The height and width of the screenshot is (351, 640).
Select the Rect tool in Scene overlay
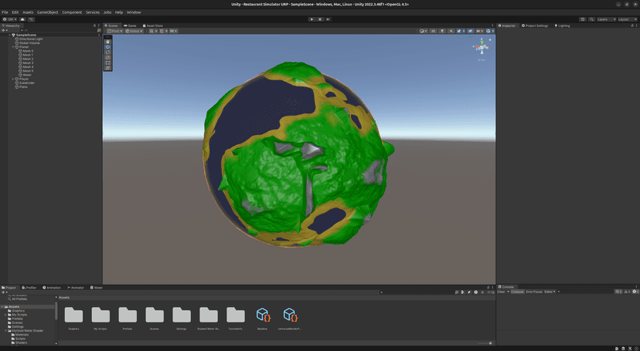(107, 62)
